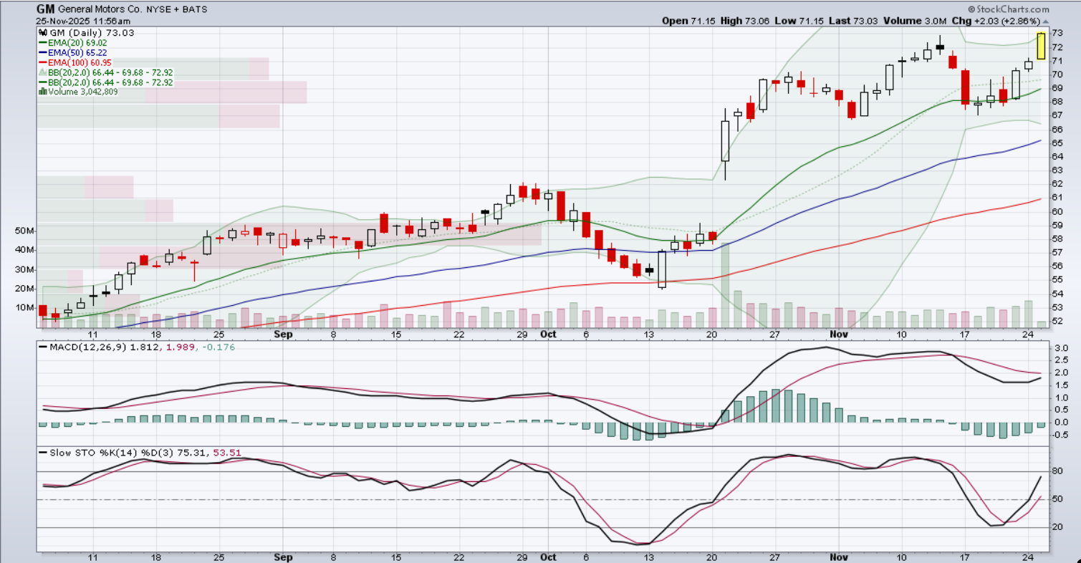The image size is (1081, 563).
Task: Click the red line marker before EMA(100)
Action: click(42, 63)
